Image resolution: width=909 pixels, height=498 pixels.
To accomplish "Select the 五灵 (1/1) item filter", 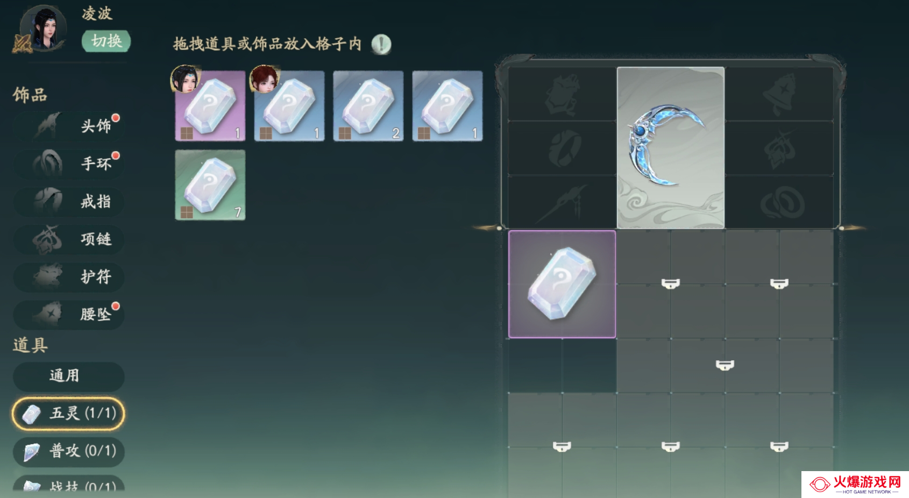I will pos(68,414).
